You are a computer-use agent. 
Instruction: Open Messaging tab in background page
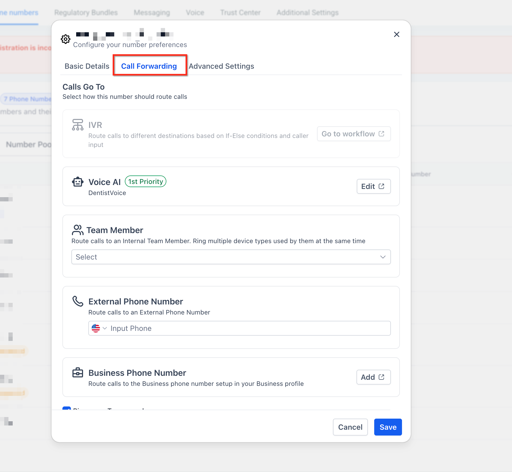point(152,12)
